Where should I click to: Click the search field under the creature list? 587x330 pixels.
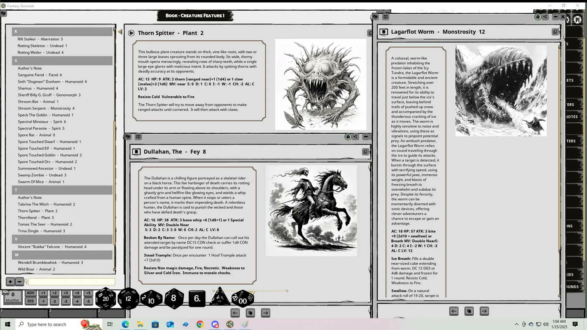(x=71, y=281)
